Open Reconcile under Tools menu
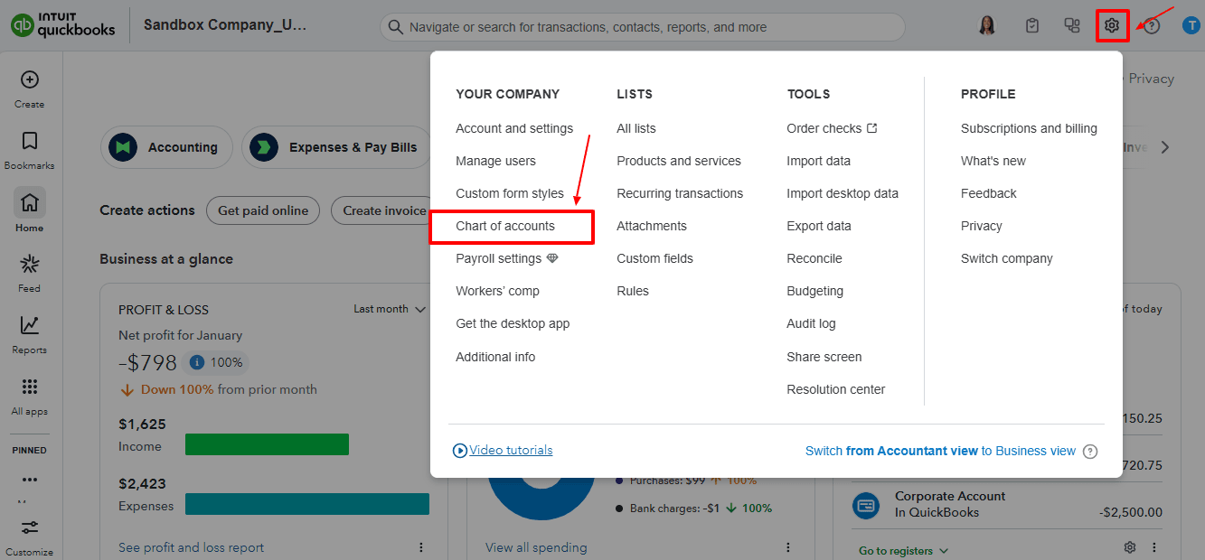This screenshot has width=1205, height=560. click(814, 258)
